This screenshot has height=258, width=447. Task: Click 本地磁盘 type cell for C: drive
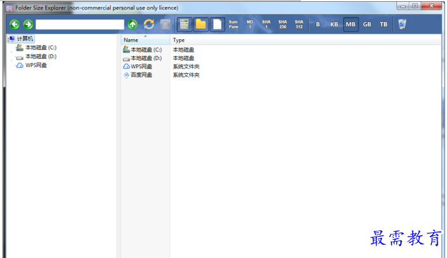click(183, 50)
